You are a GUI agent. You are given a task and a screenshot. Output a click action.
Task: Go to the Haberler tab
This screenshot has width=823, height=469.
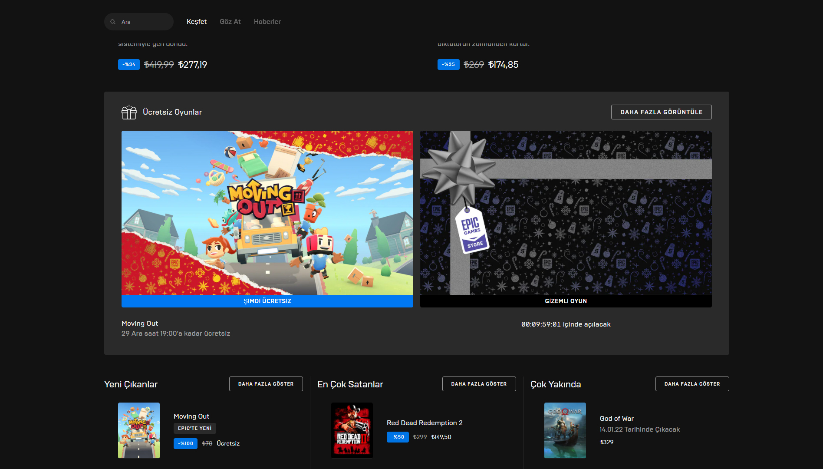(x=267, y=22)
